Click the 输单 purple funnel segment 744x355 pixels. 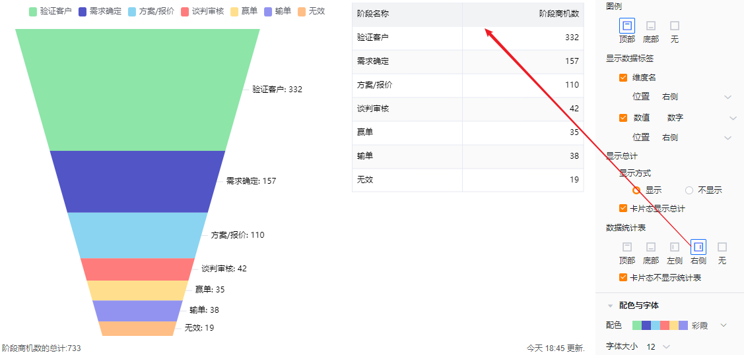[137, 311]
